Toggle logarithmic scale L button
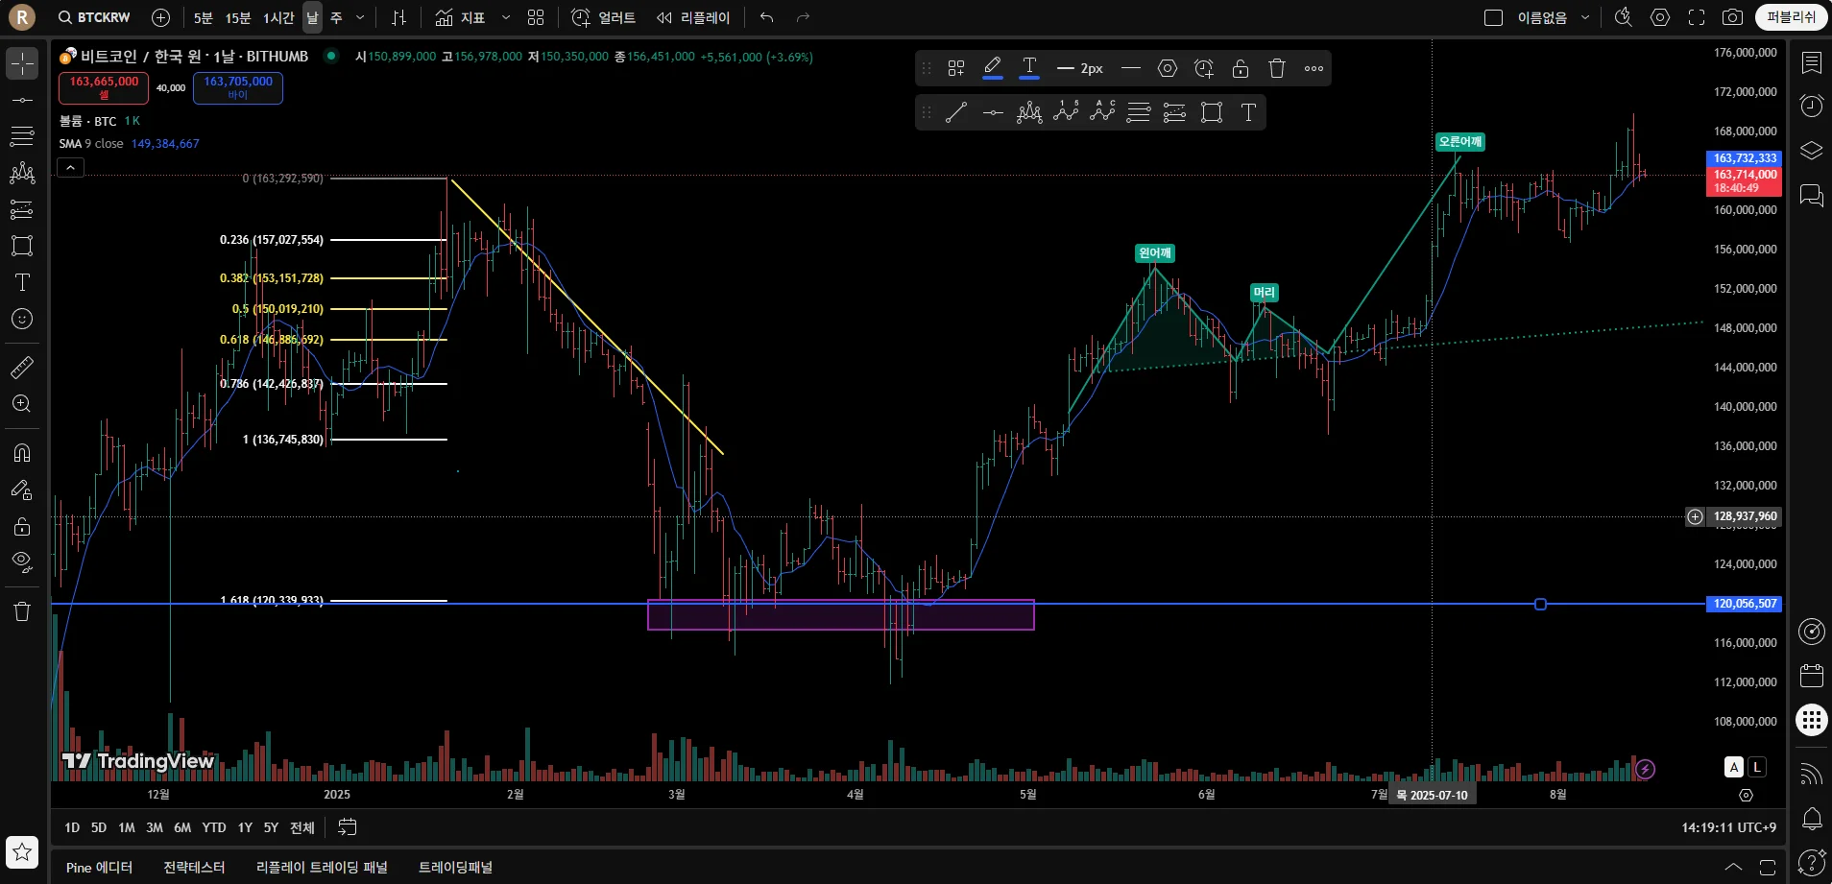The image size is (1832, 884). [x=1757, y=767]
